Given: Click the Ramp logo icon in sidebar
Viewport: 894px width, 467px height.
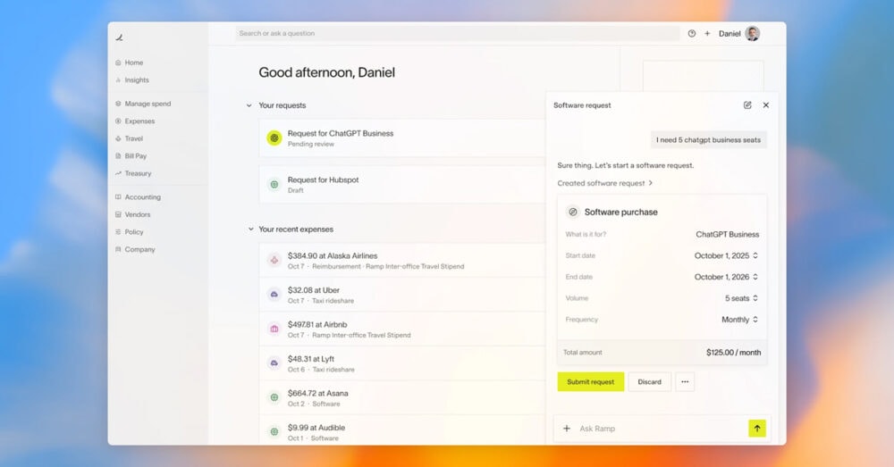Looking at the screenshot, I should click(x=119, y=38).
